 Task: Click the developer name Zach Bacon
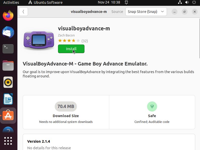pyautogui.click(x=66, y=35)
